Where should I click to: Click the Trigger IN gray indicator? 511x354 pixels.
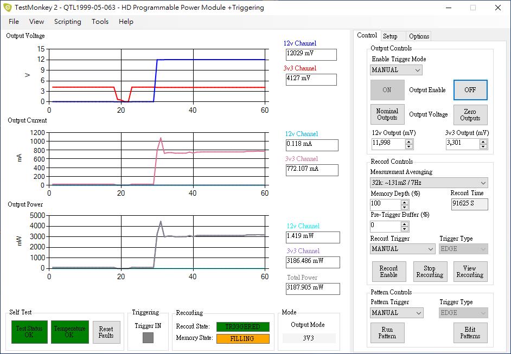[148, 338]
